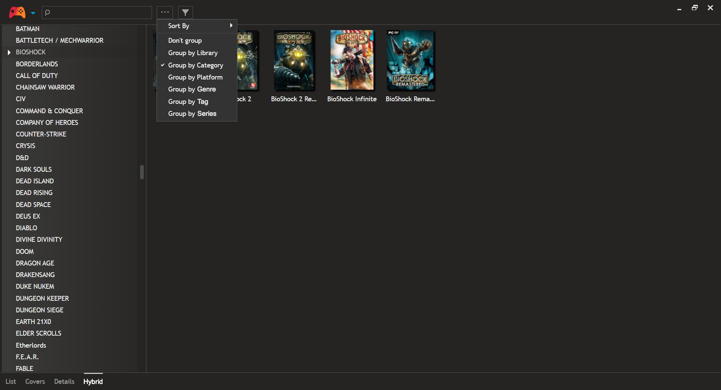This screenshot has height=390, width=721.
Task: Select the Hybrid view tab
Action: (93, 381)
